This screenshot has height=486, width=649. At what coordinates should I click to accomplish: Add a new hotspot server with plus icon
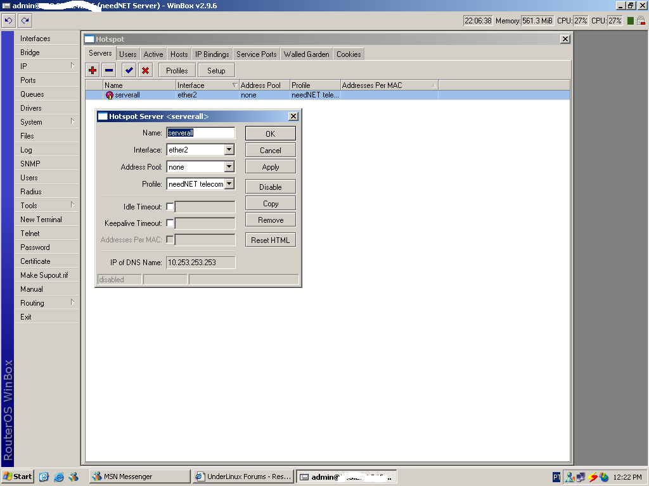(93, 70)
